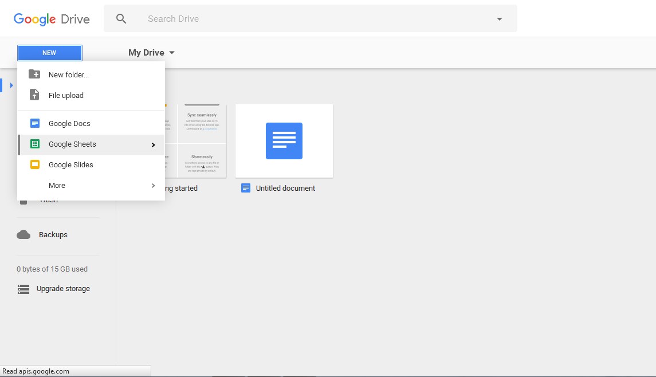Open Backups in the sidebar
Viewport: 656px width, 377px height.
click(53, 235)
